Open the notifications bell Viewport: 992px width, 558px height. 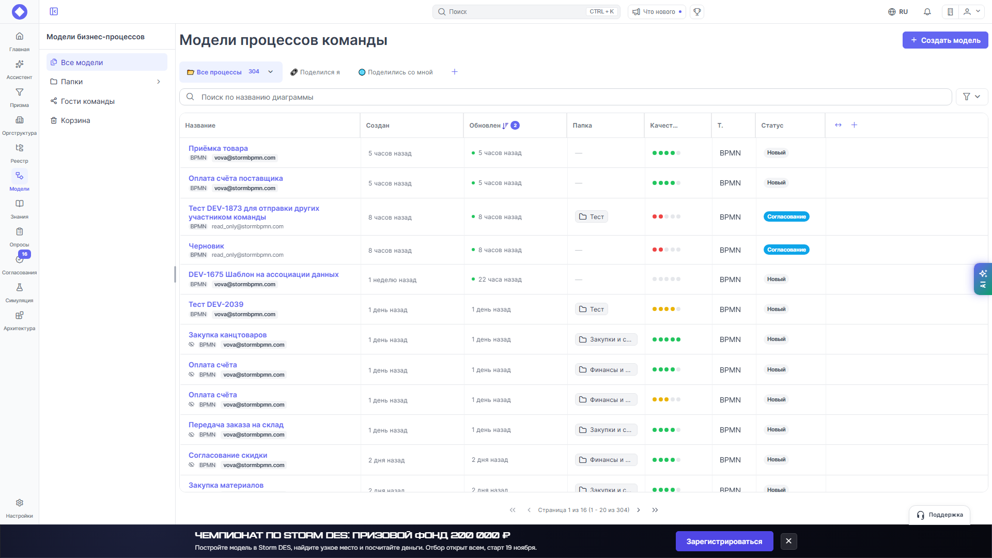pyautogui.click(x=927, y=12)
